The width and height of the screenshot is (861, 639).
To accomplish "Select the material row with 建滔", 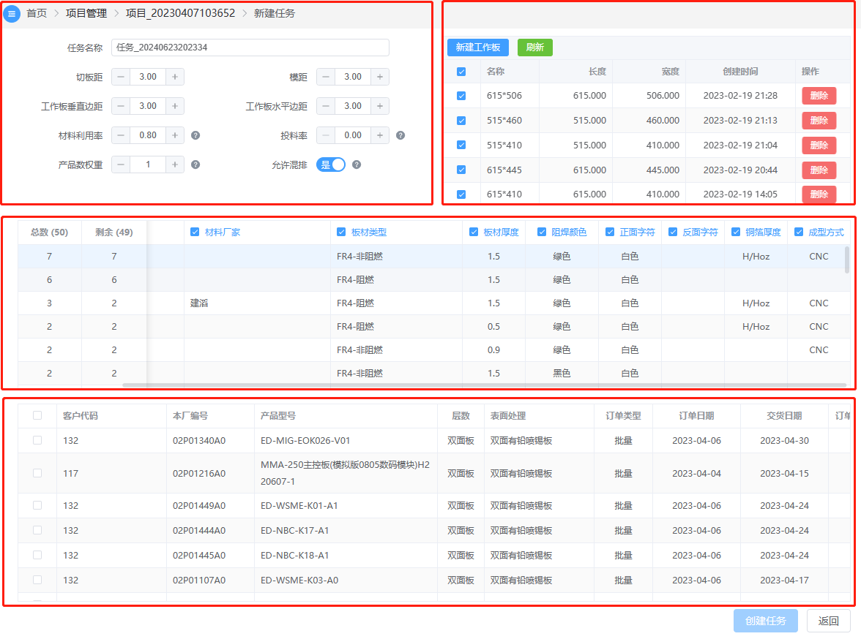I will [x=433, y=303].
